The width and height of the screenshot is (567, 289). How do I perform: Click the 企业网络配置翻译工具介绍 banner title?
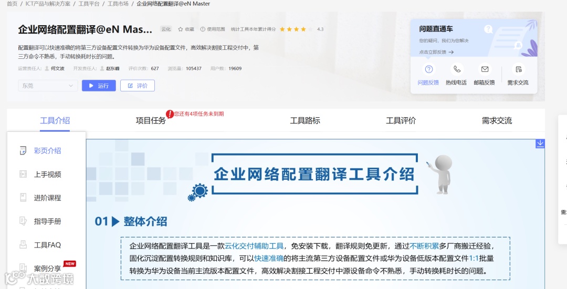pyautogui.click(x=313, y=174)
